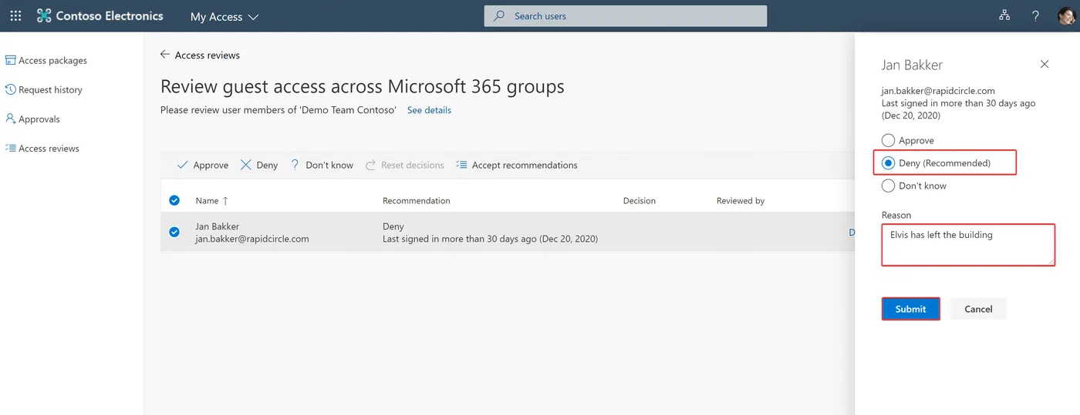Viewport: 1080px width, 415px height.
Task: Click the Reason text box
Action: 968,245
